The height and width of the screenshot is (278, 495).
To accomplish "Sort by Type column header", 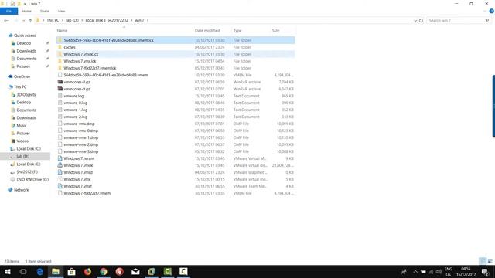I will (x=237, y=31).
